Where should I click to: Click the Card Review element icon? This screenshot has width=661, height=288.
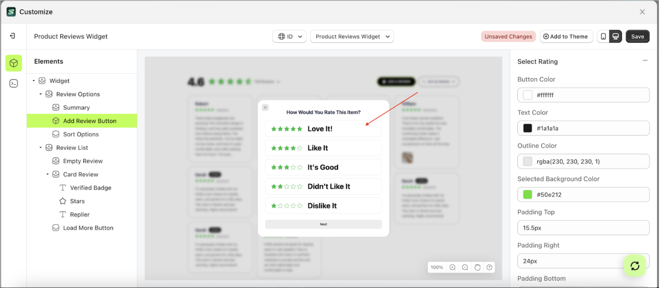pos(56,175)
